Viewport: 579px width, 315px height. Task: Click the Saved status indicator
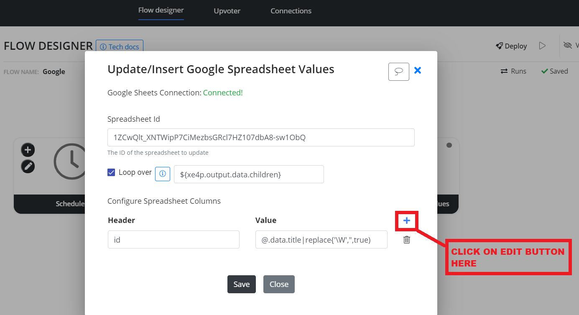click(554, 71)
